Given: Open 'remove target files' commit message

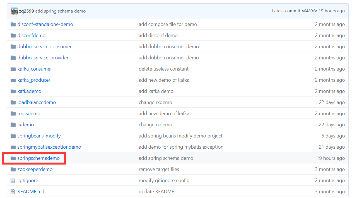Looking at the screenshot, I should tap(159, 169).
